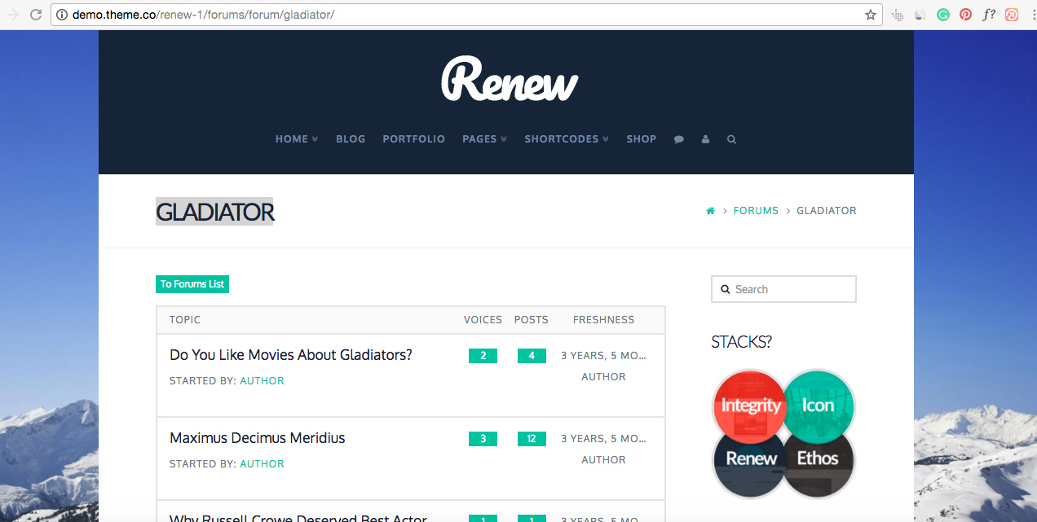Bookmark this page with the star icon
The image size is (1037, 522).
click(871, 15)
